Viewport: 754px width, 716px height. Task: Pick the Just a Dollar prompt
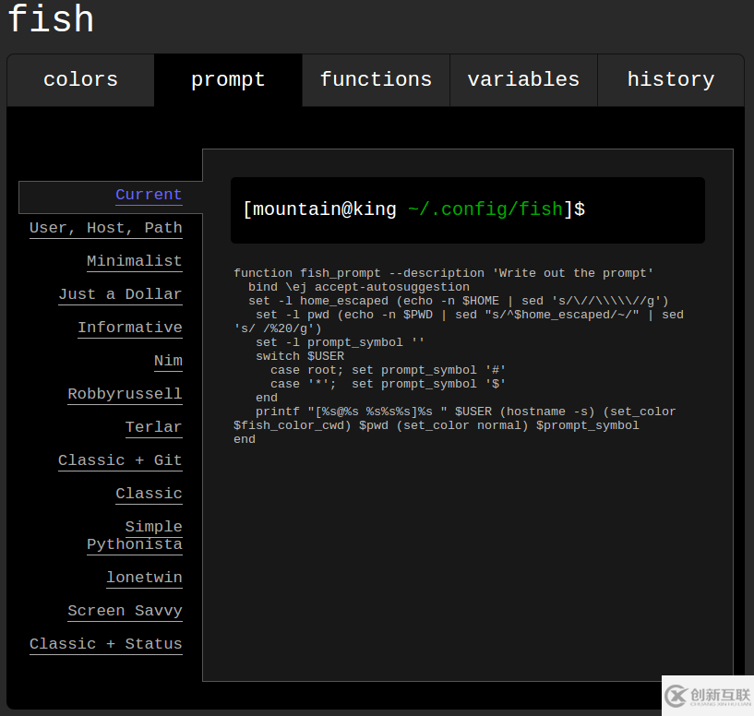click(121, 294)
